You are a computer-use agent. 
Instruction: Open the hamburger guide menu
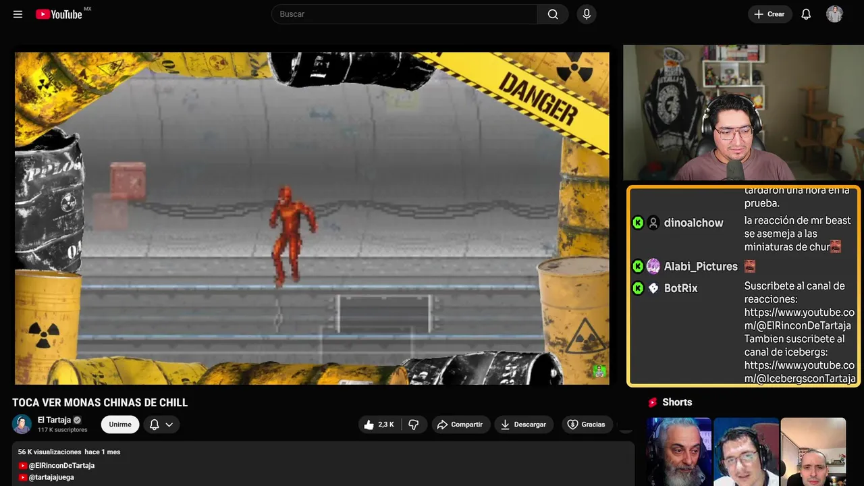click(18, 14)
